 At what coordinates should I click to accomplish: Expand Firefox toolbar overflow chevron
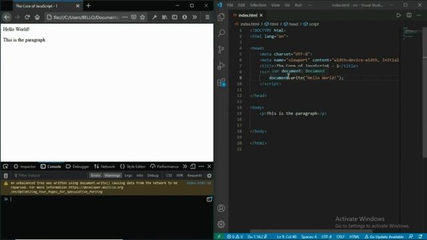pyautogui.click(x=195, y=17)
